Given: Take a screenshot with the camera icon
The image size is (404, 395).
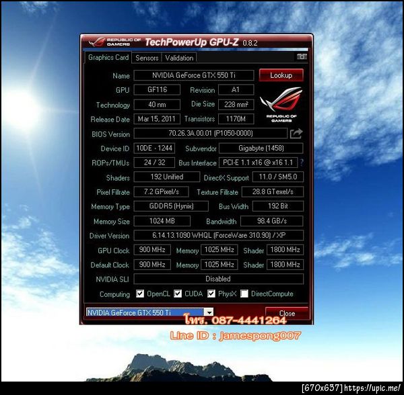Looking at the screenshot, I should 302,57.
